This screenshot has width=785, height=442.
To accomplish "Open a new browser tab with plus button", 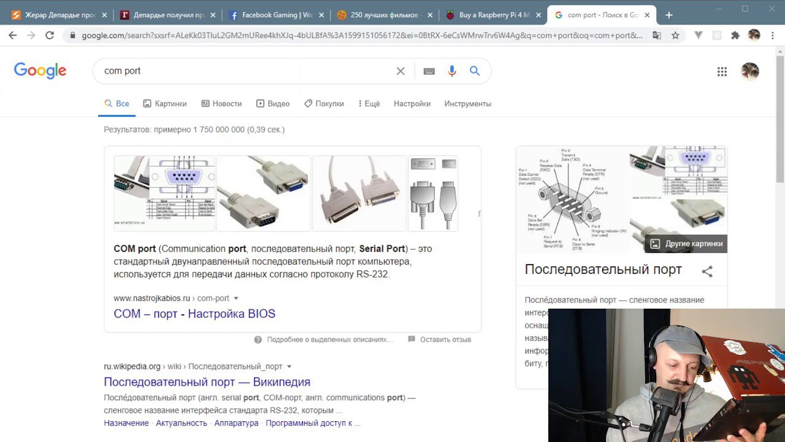I will pyautogui.click(x=668, y=15).
